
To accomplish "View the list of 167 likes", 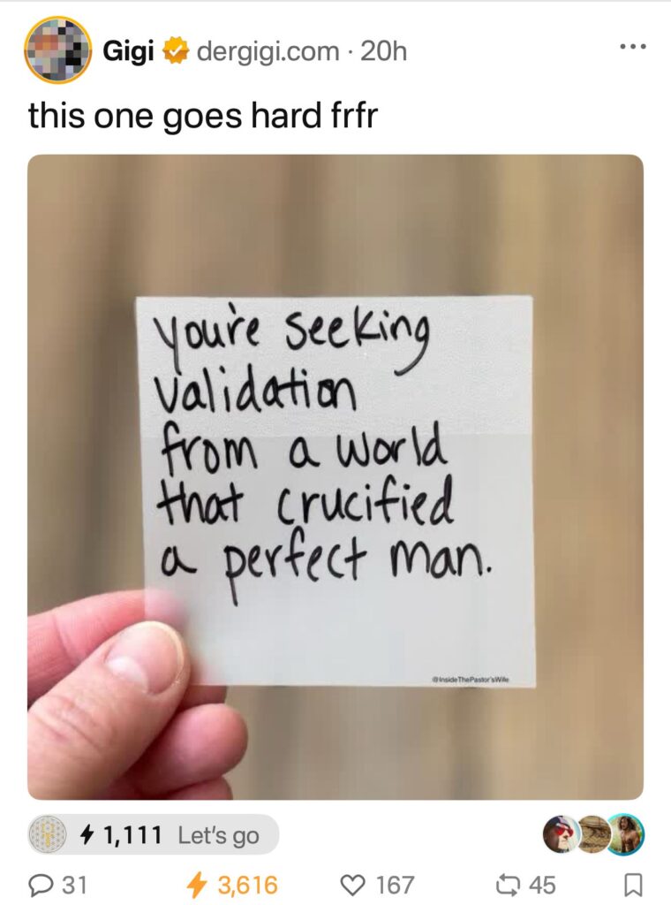I will (x=395, y=885).
